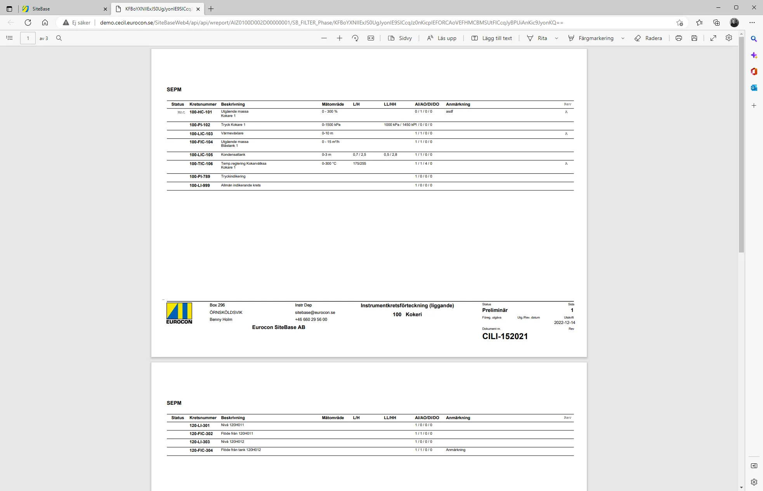
Task: Open Outlook in the sidebar
Action: 754,88
